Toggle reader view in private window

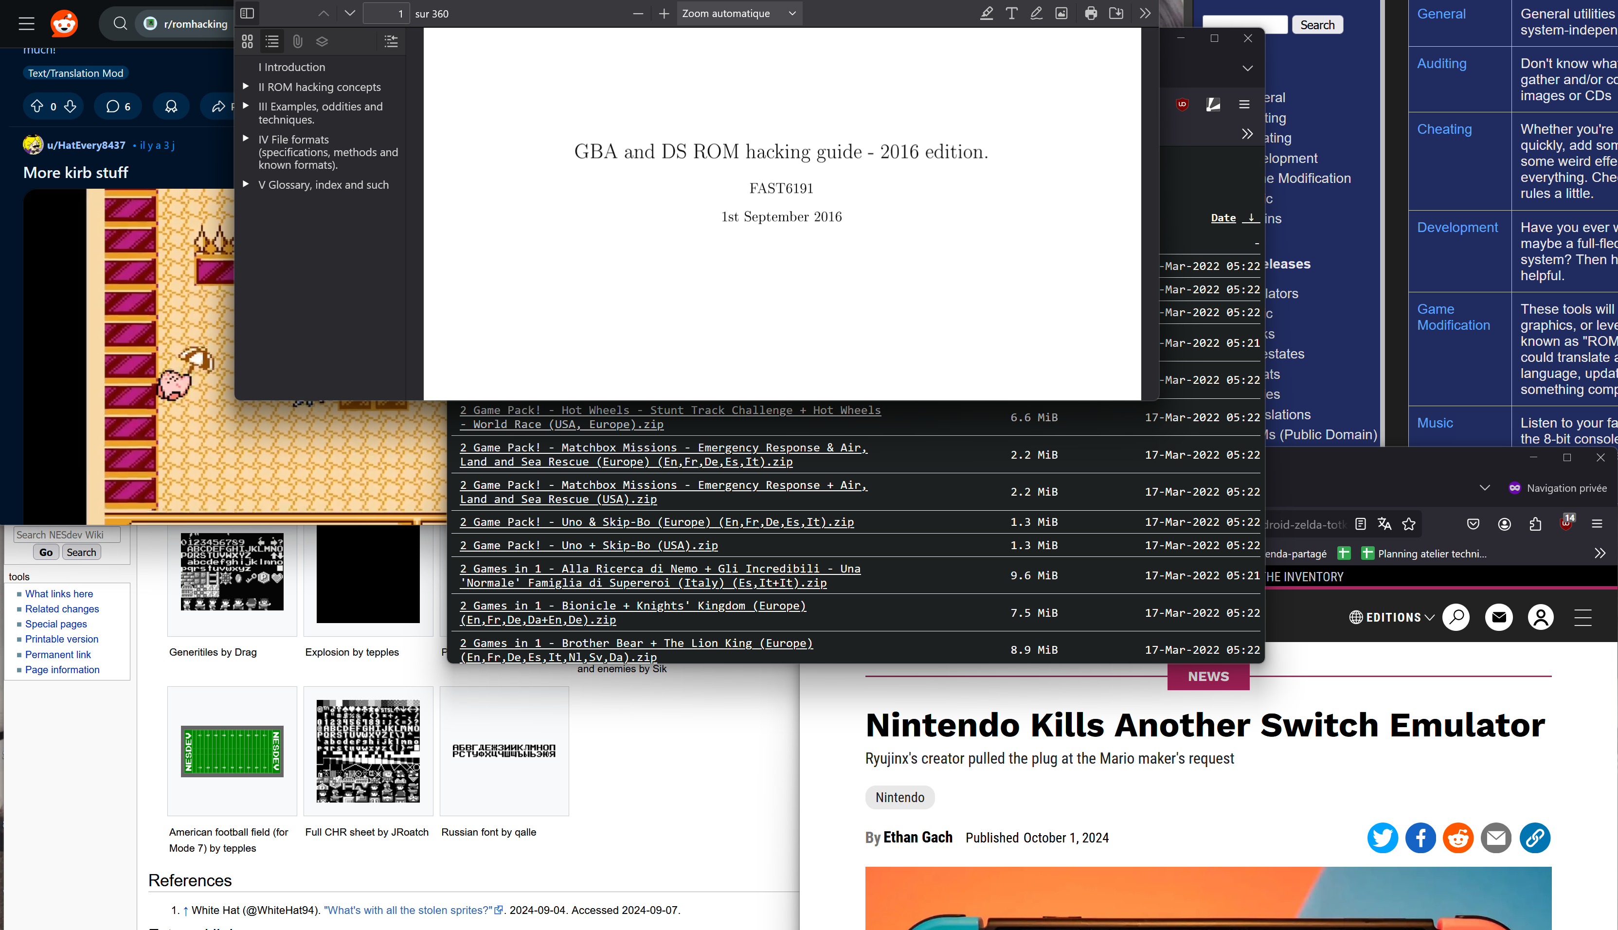click(x=1361, y=524)
